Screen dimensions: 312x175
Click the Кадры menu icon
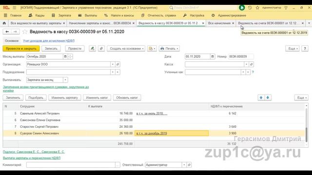pyautogui.click(x=30, y=15)
